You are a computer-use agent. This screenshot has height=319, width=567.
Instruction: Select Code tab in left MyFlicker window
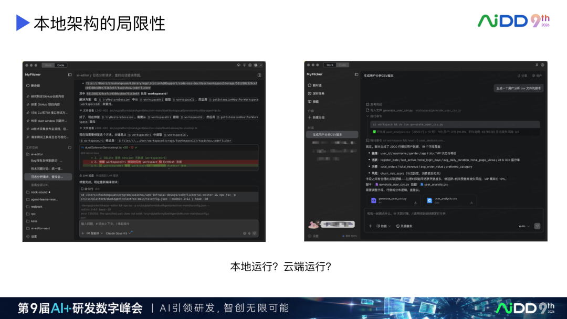coord(61,65)
